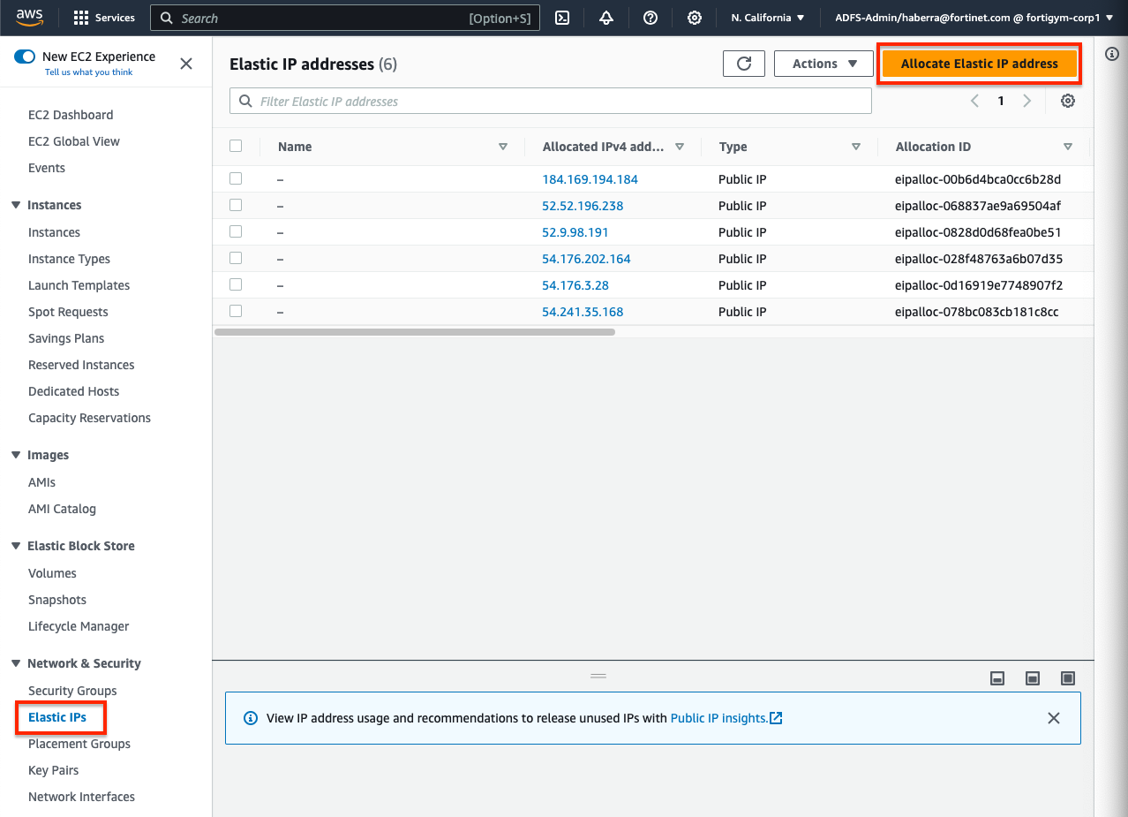Dismiss the Public IP insights banner

(x=1053, y=718)
